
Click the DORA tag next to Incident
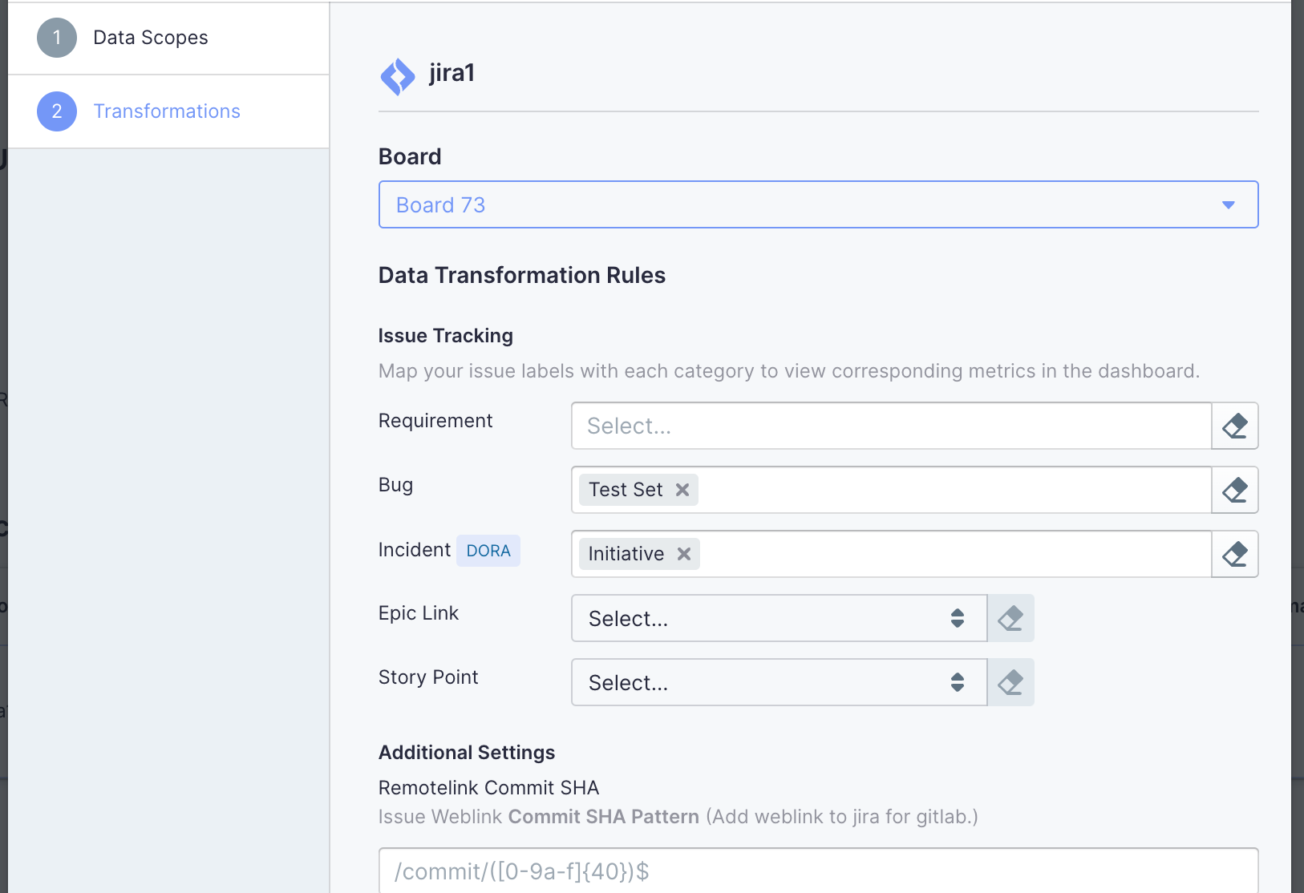coord(488,551)
